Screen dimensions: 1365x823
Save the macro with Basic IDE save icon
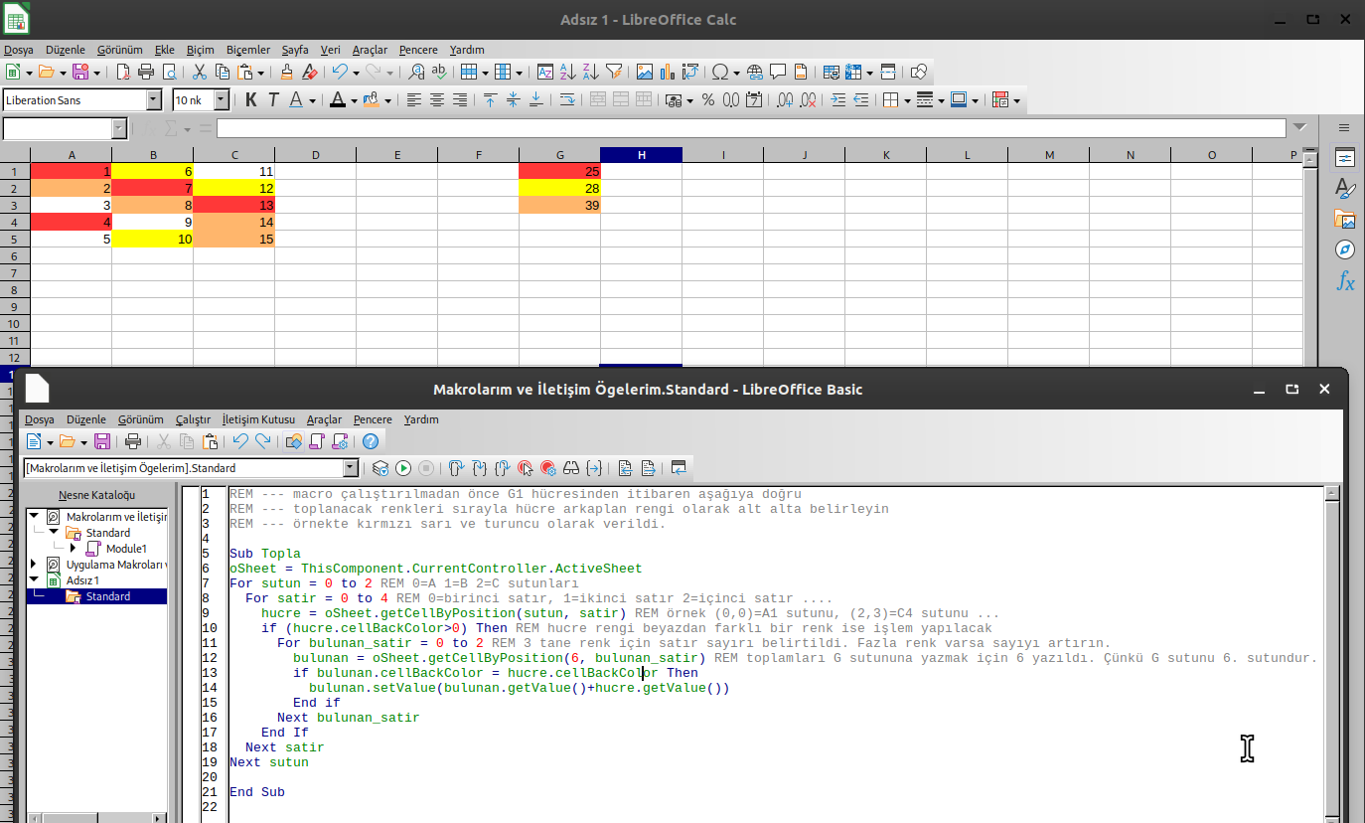(x=102, y=441)
